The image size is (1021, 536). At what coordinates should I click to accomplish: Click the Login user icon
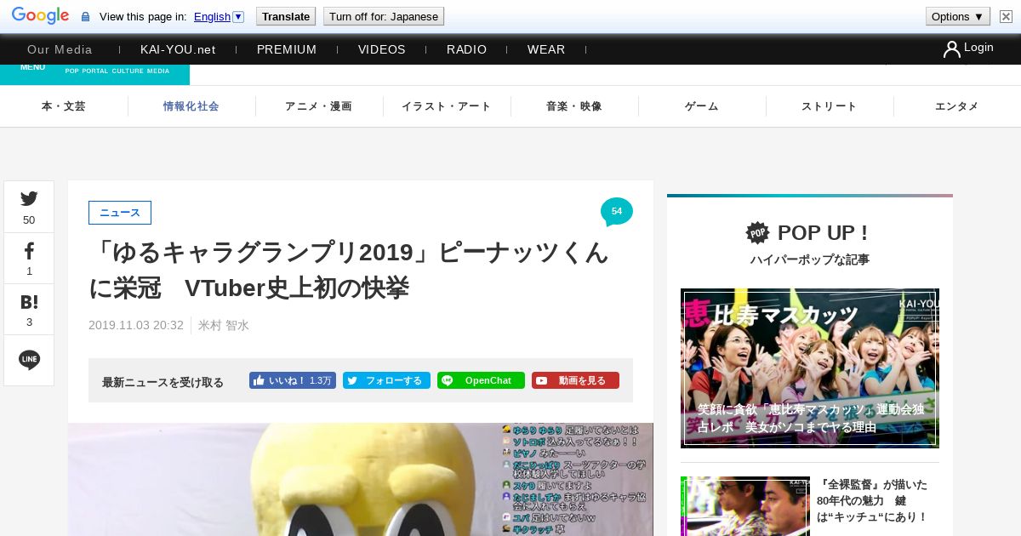951,49
